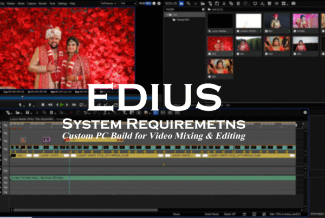This screenshot has width=325, height=218.
Task: Click the undo arrow on the timeline toolbar
Action: click(x=86, y=113)
